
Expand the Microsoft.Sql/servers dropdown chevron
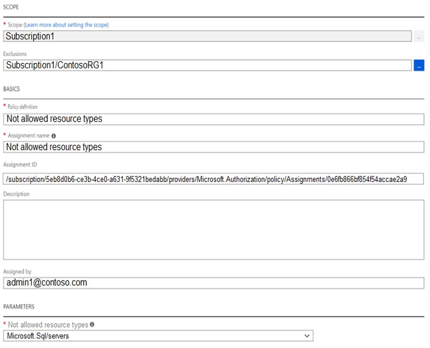pos(306,336)
